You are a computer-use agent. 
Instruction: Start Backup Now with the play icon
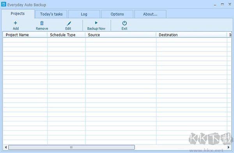pos(96,23)
